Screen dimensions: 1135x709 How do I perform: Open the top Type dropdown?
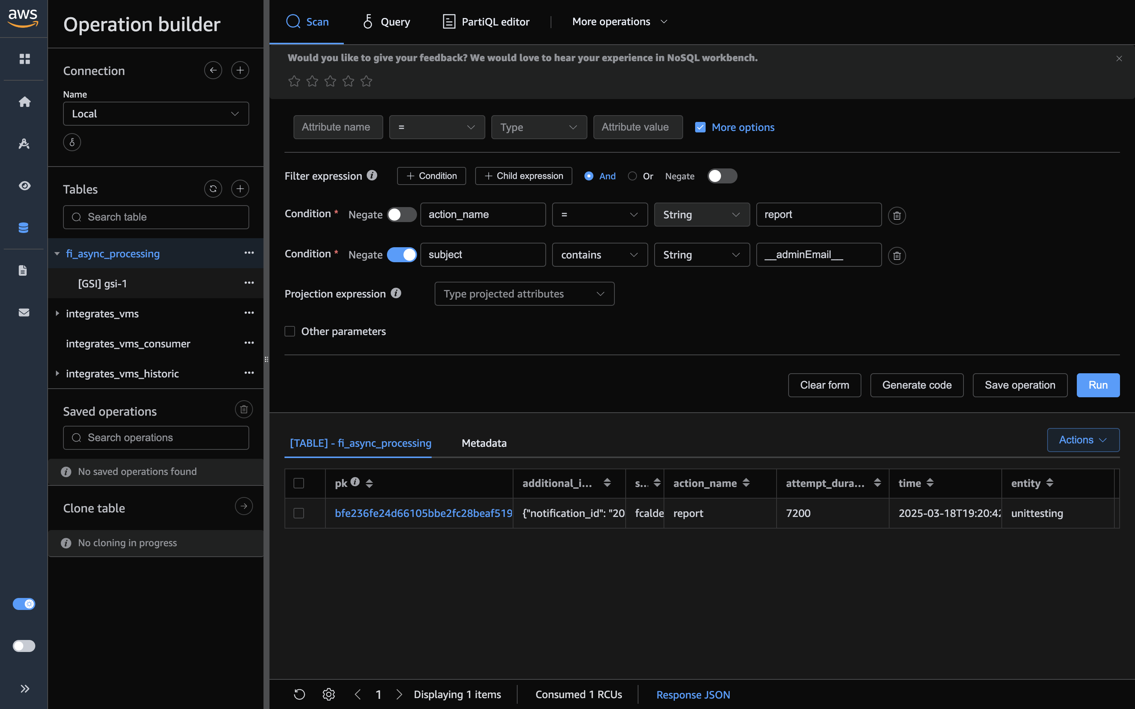coord(539,127)
